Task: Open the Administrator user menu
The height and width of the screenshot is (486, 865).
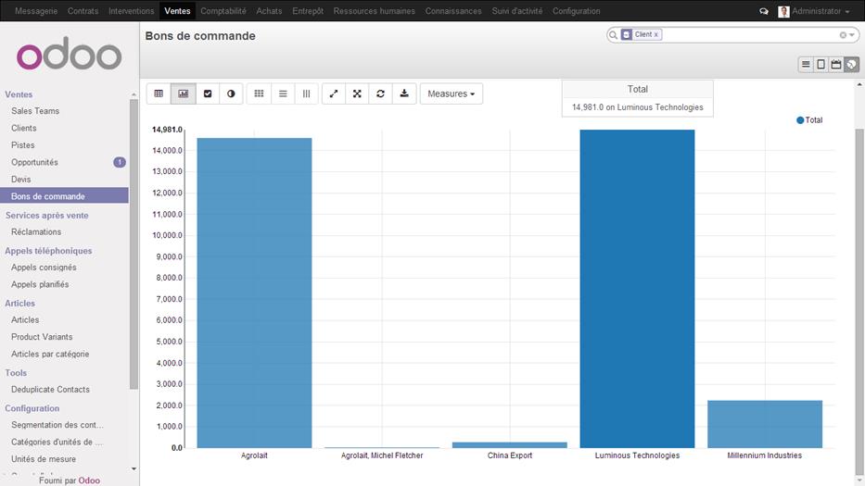Action: coord(820,11)
